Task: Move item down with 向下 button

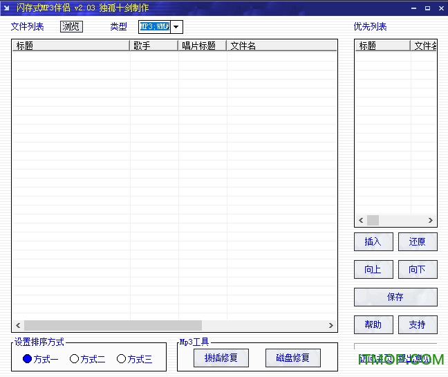Action: [418, 269]
